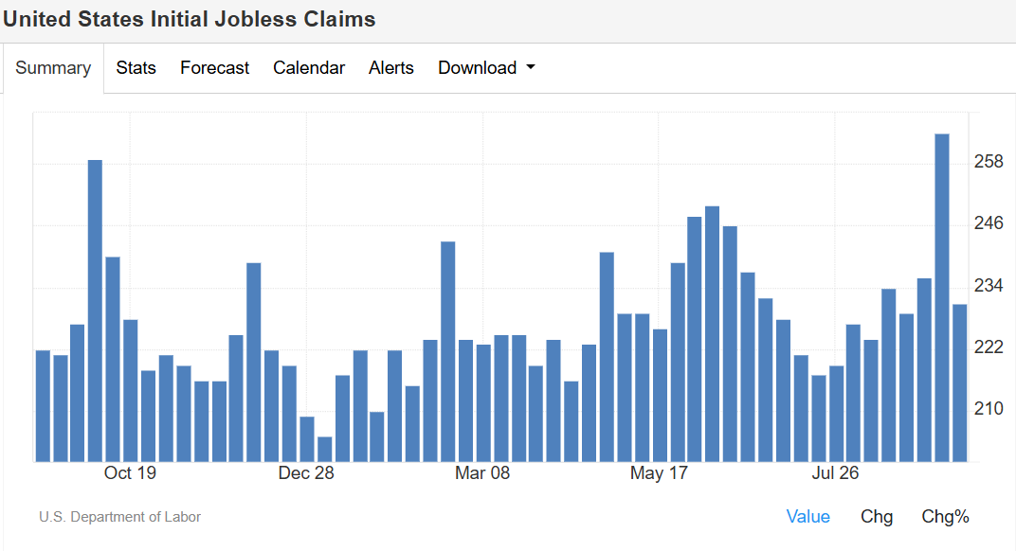Click the shortest bar near Dec 28
1016x551 pixels.
tap(325, 449)
